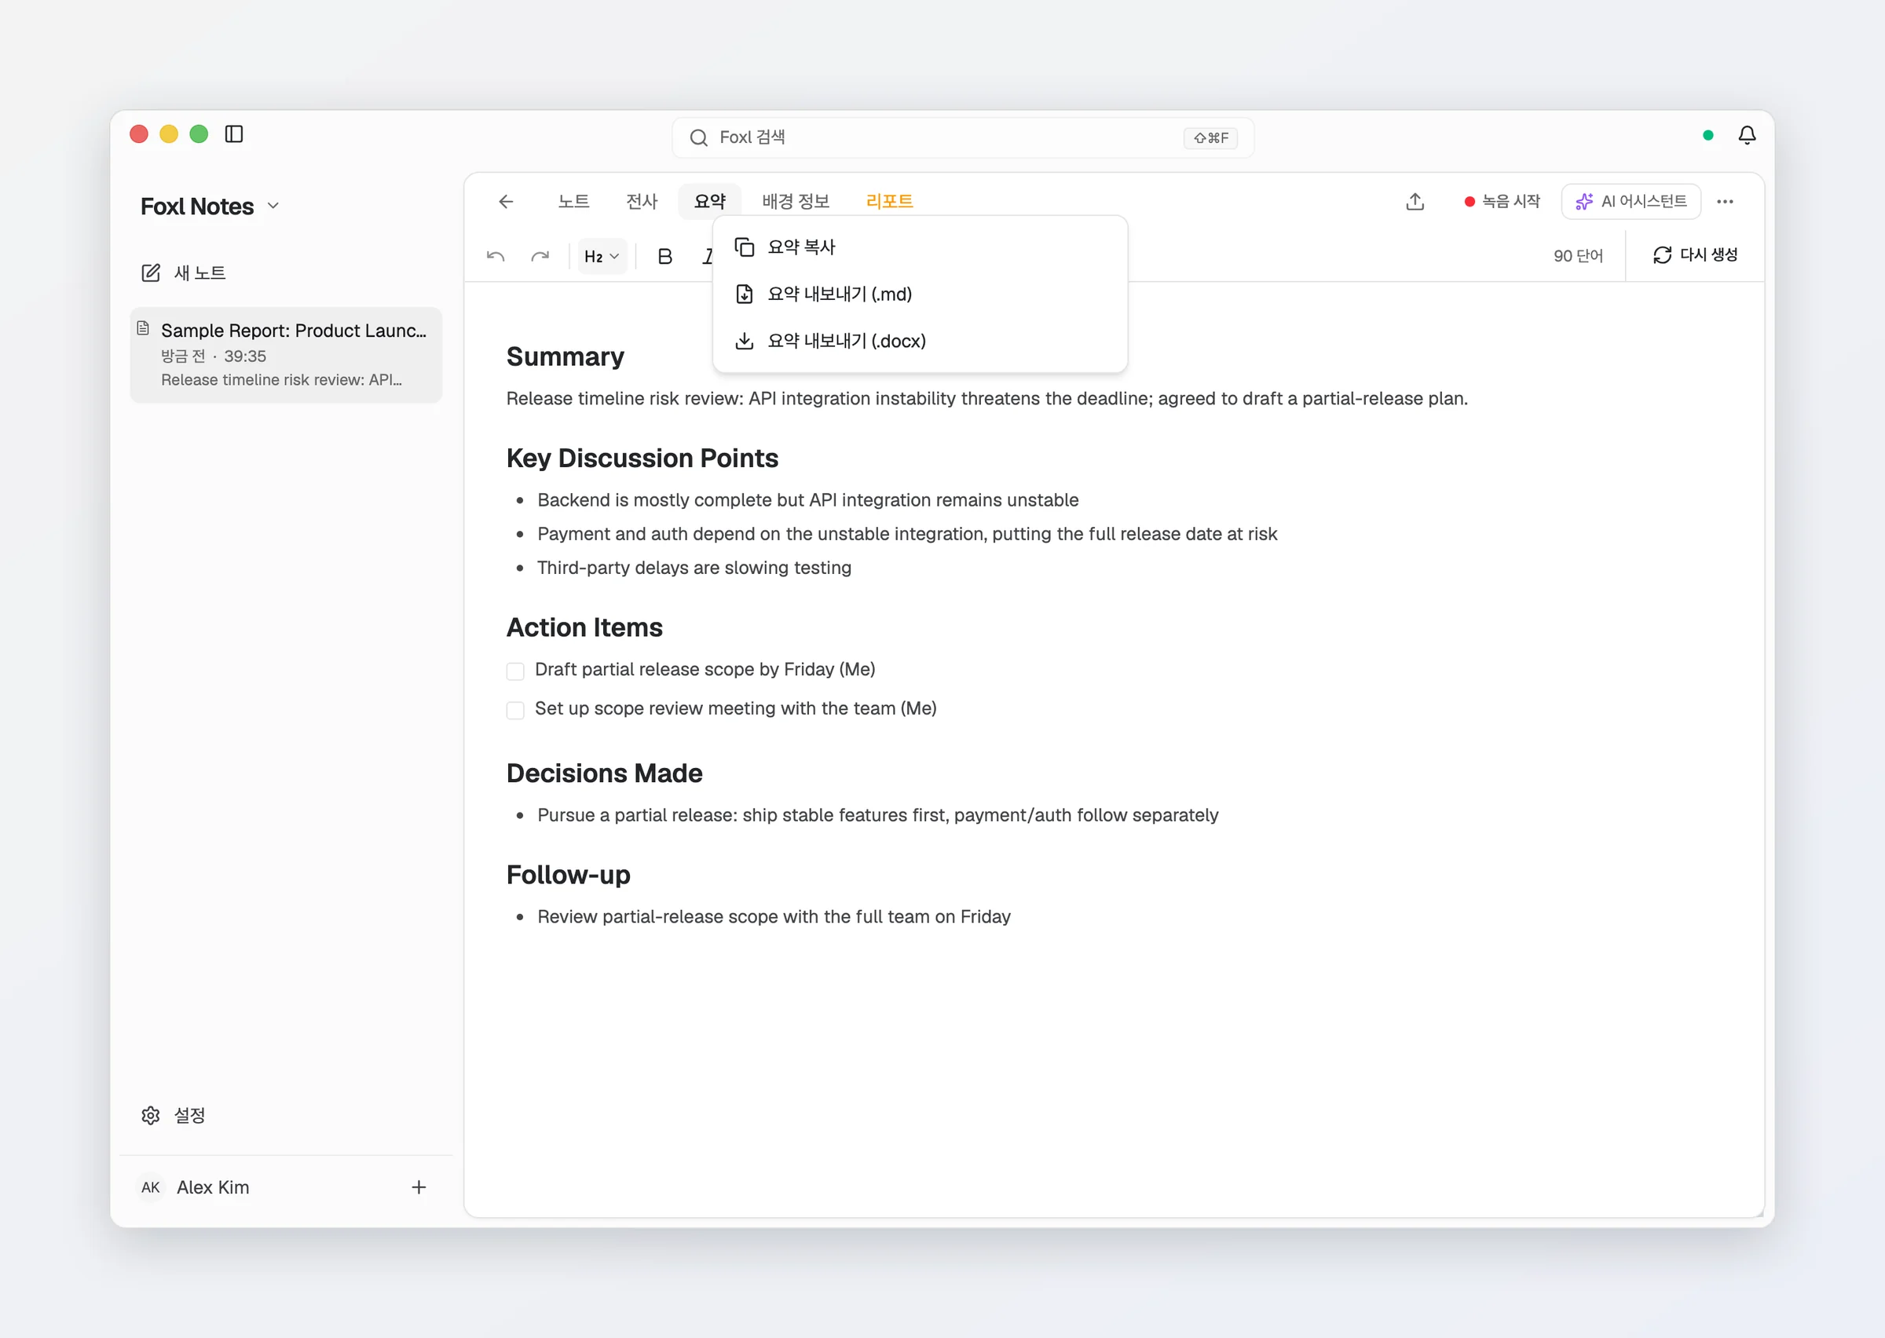Check 'Draft partial release scope by Friday'
This screenshot has height=1338, width=1885.
pyautogui.click(x=515, y=671)
